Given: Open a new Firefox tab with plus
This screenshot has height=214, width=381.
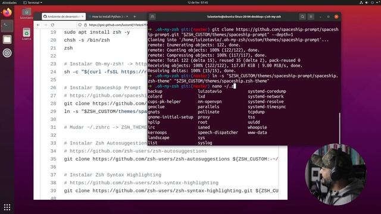Looking at the screenshot, I should point(135,17).
